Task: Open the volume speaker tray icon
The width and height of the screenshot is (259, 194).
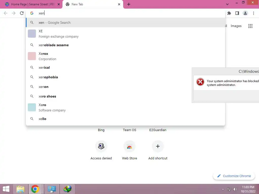Action: coord(235,189)
